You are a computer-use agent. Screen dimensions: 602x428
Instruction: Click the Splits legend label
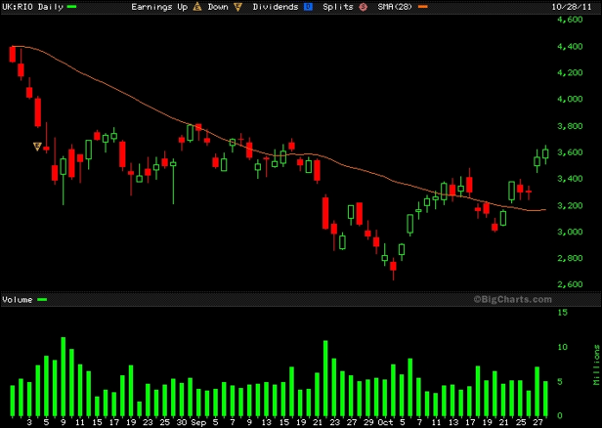coord(338,7)
